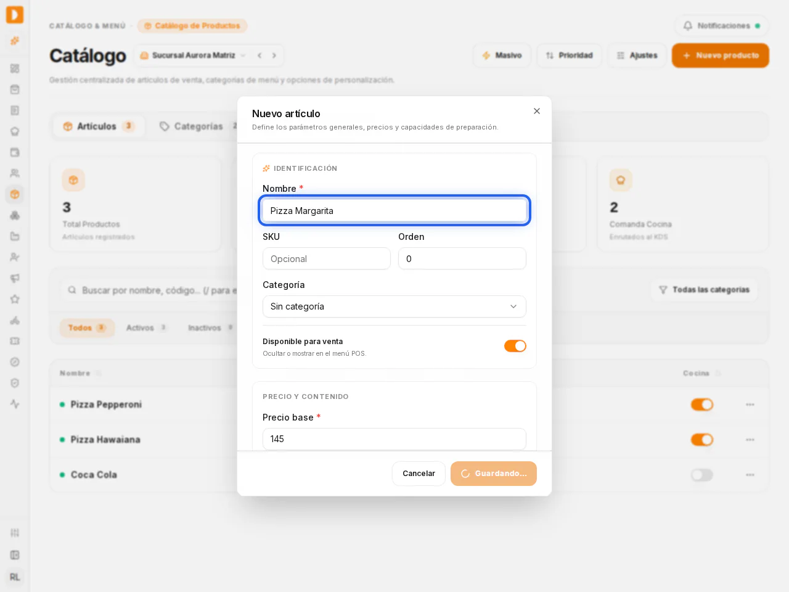Click the Cancelar button
789x592 pixels.
click(419, 474)
